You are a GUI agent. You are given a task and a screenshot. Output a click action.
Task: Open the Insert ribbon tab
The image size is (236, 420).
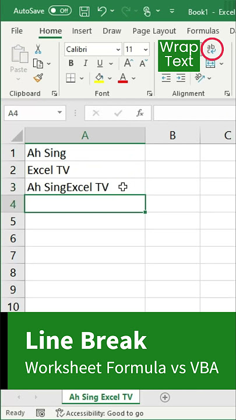[82, 31]
